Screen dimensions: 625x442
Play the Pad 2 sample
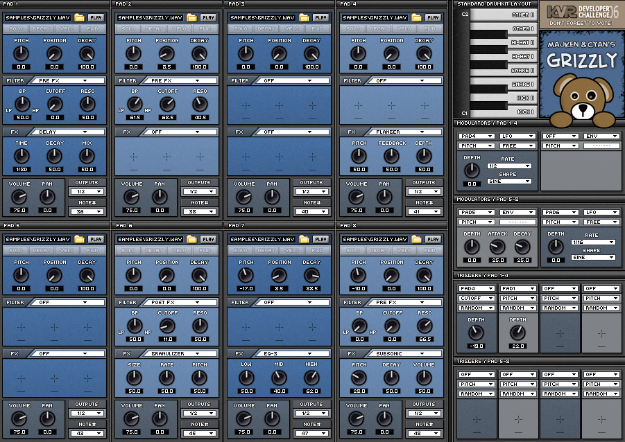209,17
